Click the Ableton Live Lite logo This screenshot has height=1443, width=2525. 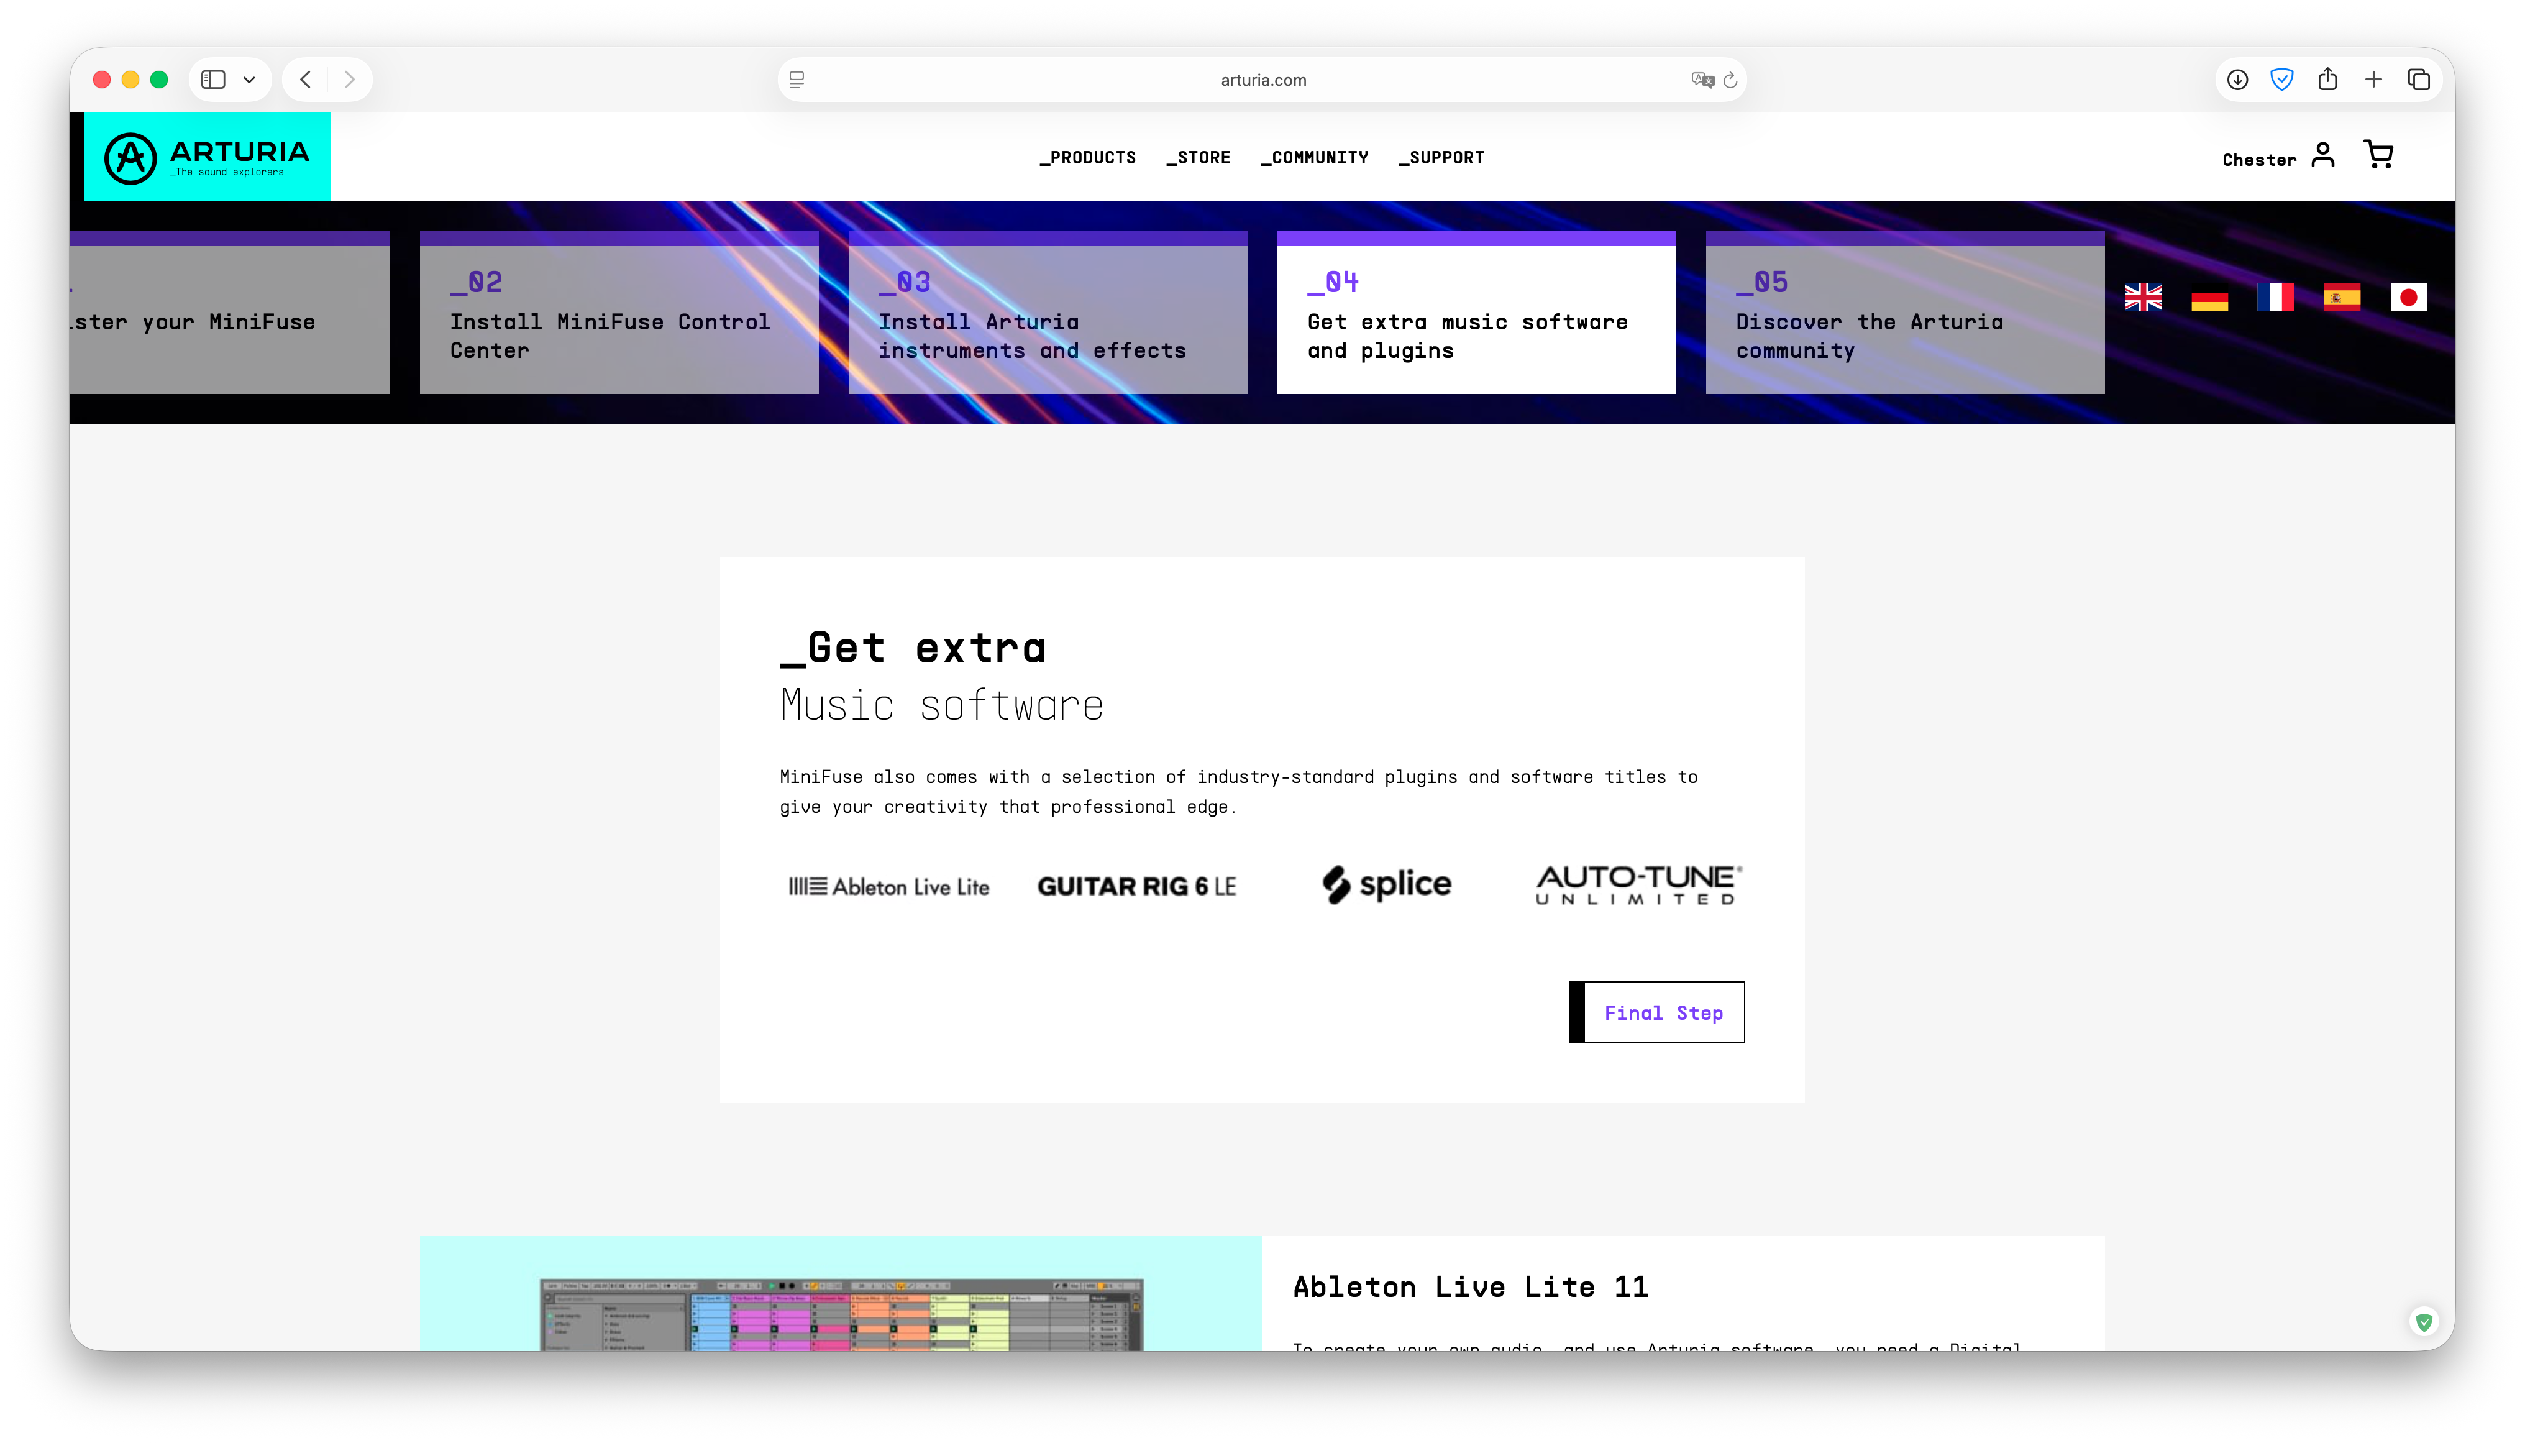point(888,886)
